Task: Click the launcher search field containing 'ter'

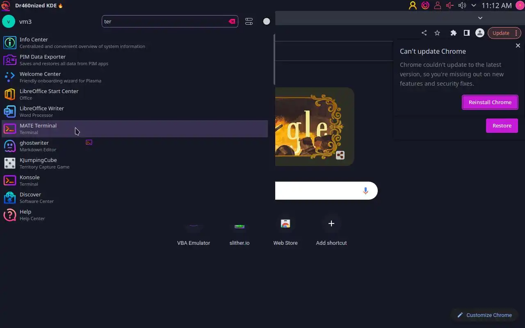Action: [170, 21]
